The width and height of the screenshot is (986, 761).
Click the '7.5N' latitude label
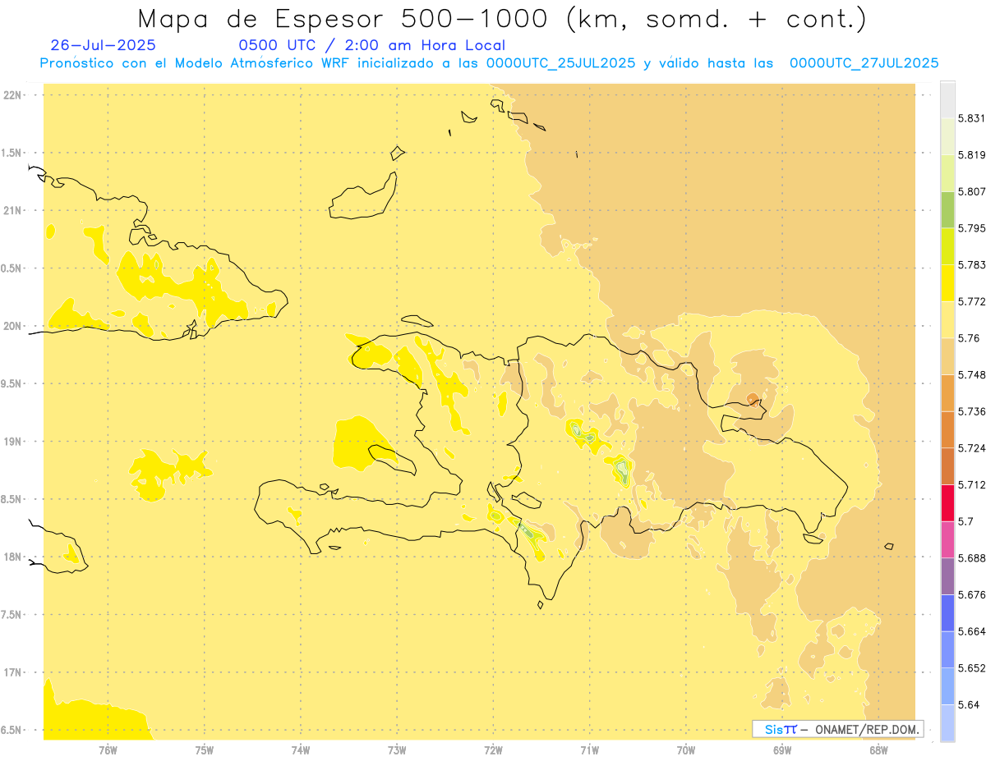tap(12, 615)
